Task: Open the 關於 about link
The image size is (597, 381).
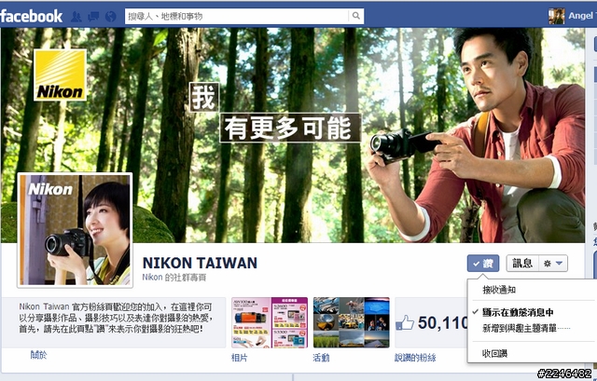Action: coord(38,355)
